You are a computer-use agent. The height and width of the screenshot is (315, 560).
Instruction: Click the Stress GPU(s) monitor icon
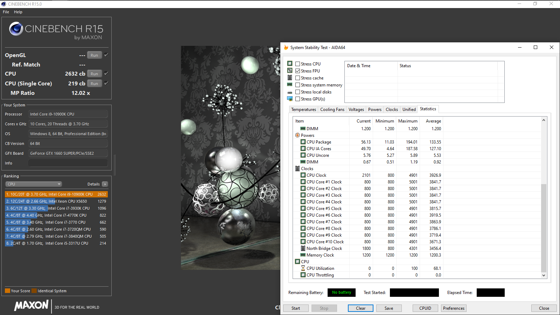(x=290, y=99)
